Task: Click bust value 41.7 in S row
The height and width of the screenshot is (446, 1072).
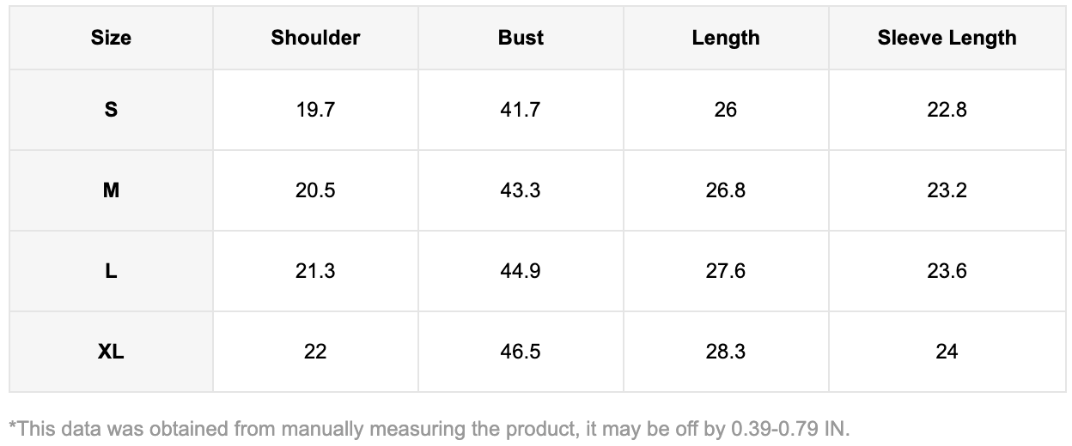Action: [x=521, y=110]
